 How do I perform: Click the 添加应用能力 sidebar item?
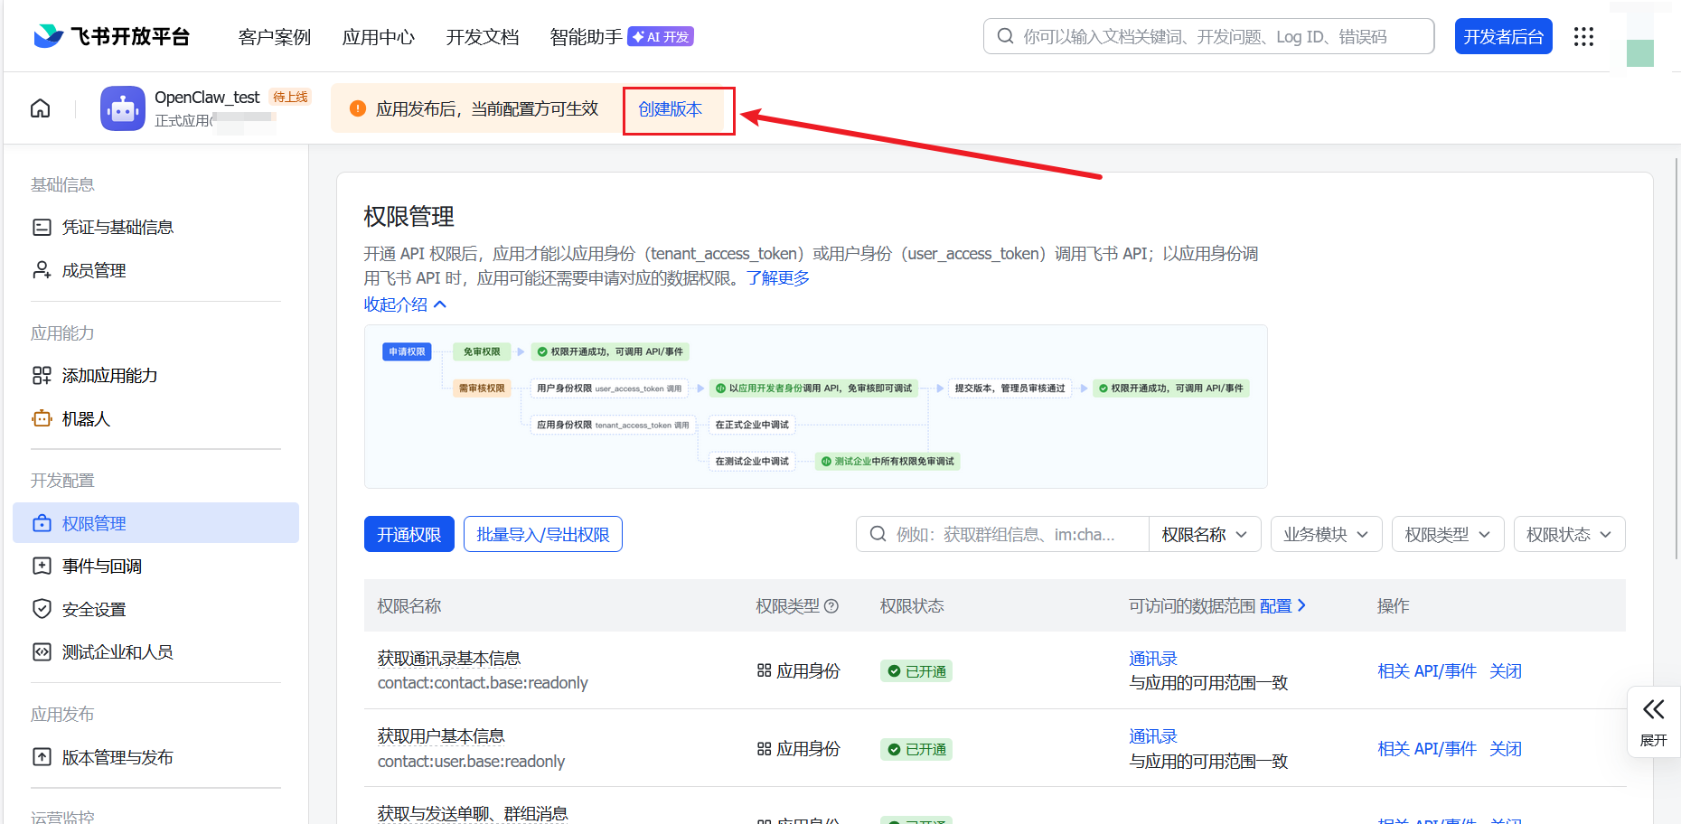click(x=109, y=375)
